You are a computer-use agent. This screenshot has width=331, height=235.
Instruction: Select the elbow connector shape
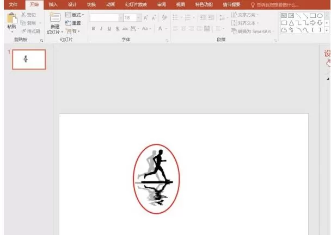click(x=298, y=23)
